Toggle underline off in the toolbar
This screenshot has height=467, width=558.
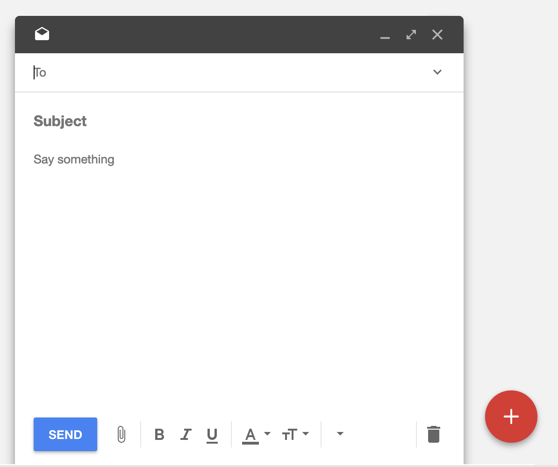pyautogui.click(x=212, y=434)
